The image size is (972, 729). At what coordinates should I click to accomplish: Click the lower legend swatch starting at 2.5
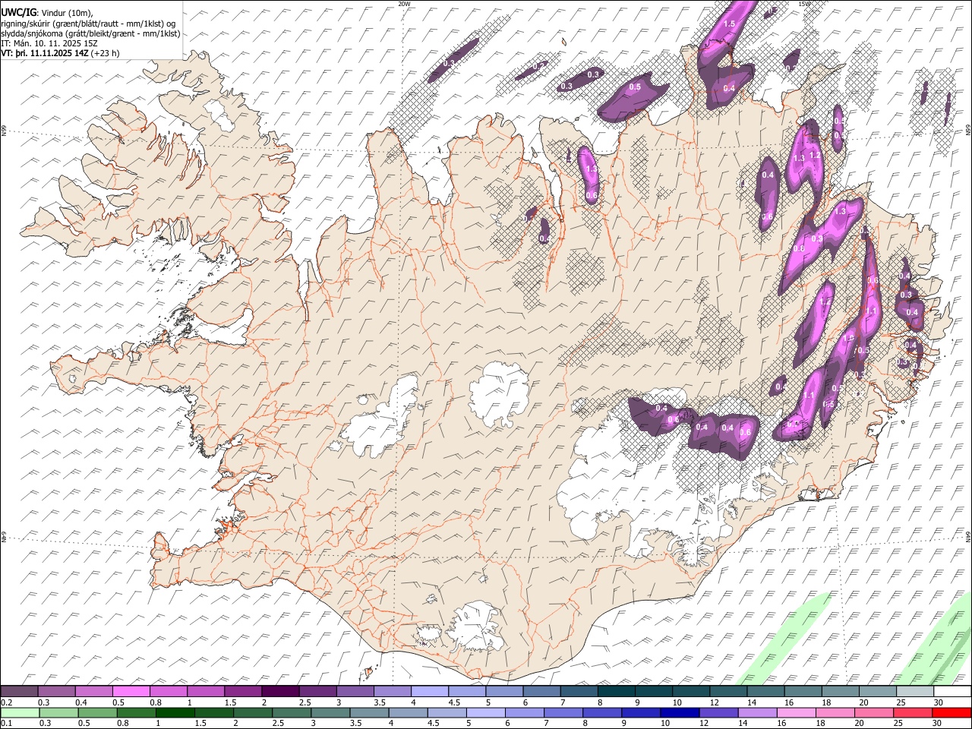coord(292,712)
